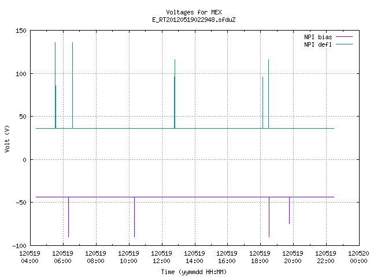Click the x-axis tick label '120519 10:00'
Screen dimensions: 370x277
point(128,257)
